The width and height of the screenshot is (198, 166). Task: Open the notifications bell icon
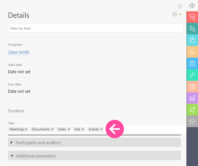[x=192, y=52]
